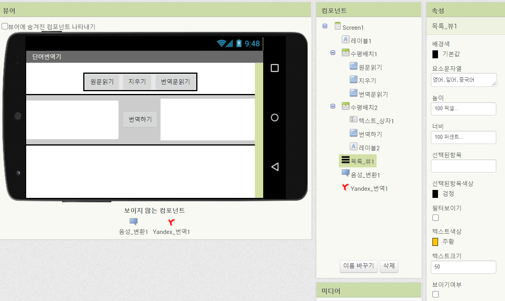The height and width of the screenshot is (301, 505).
Task: Click the Screen1 icon in component tree
Action: point(338,27)
